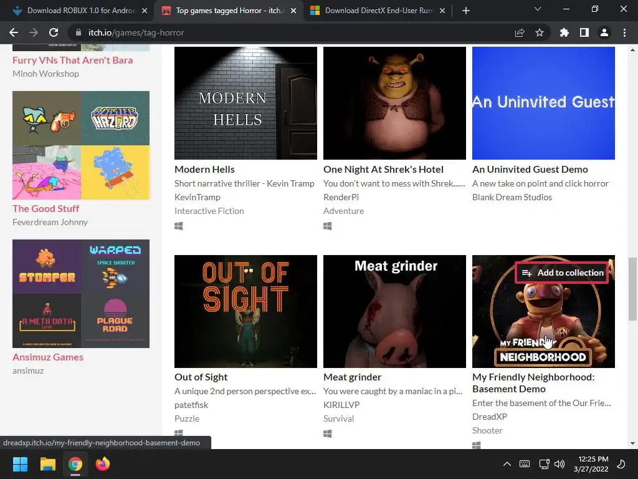Image resolution: width=638 pixels, height=479 pixels.
Task: Open The Good Stuff collection thumbnail
Action: [81, 145]
